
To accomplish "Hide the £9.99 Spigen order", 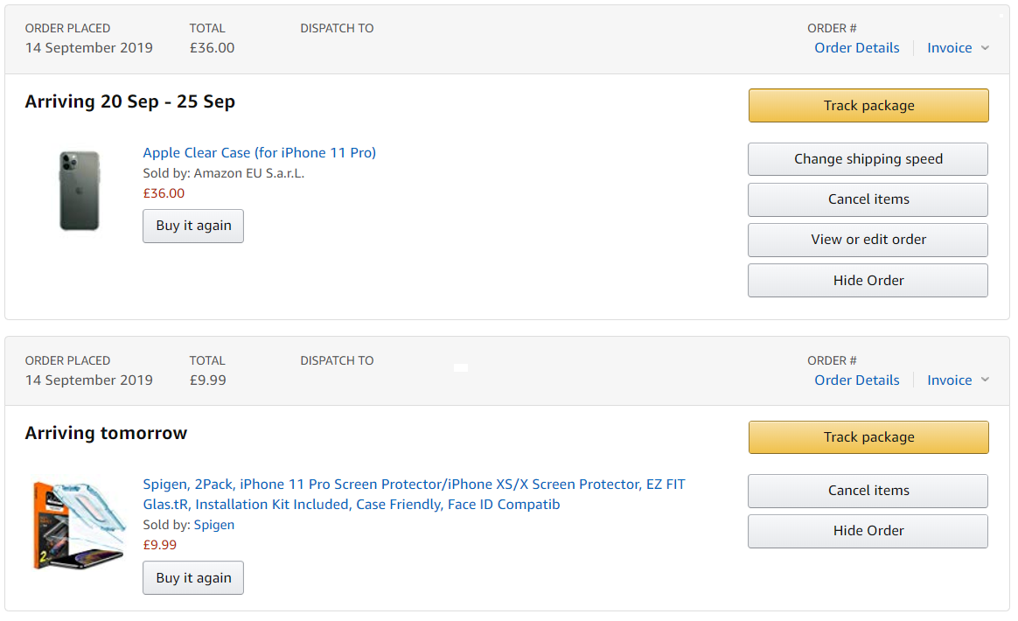I will [868, 531].
